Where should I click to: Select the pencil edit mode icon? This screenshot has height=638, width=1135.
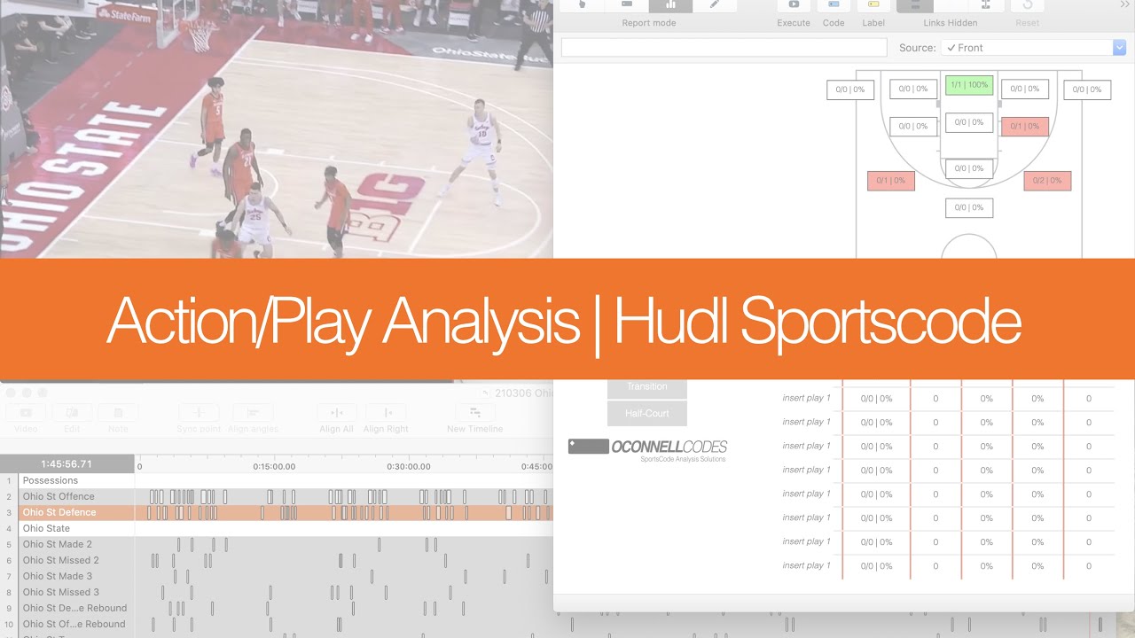714,4
